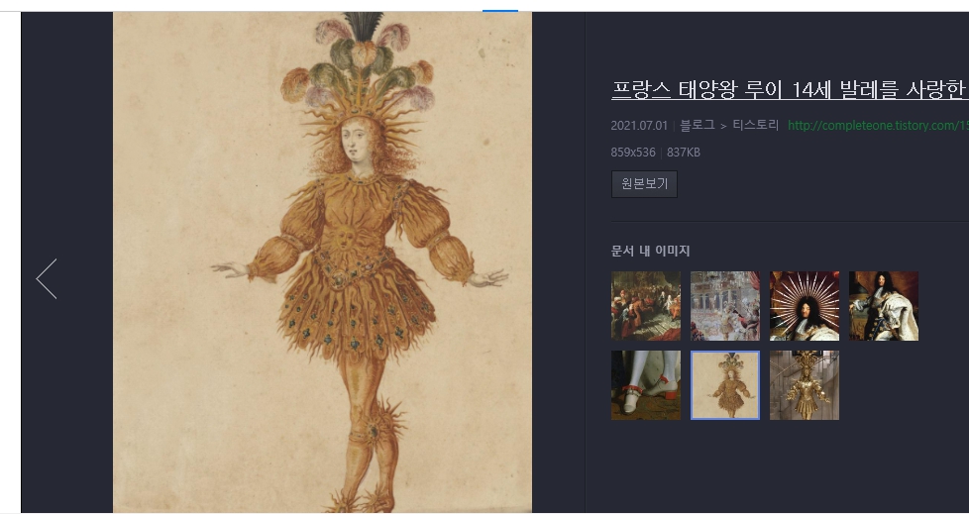Click the 문서 내 이미지 section heading
The image size is (969, 514).
[x=650, y=251]
